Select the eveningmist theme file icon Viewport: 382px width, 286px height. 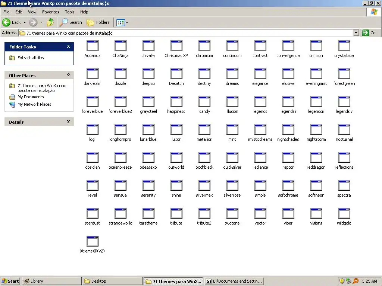(x=316, y=74)
